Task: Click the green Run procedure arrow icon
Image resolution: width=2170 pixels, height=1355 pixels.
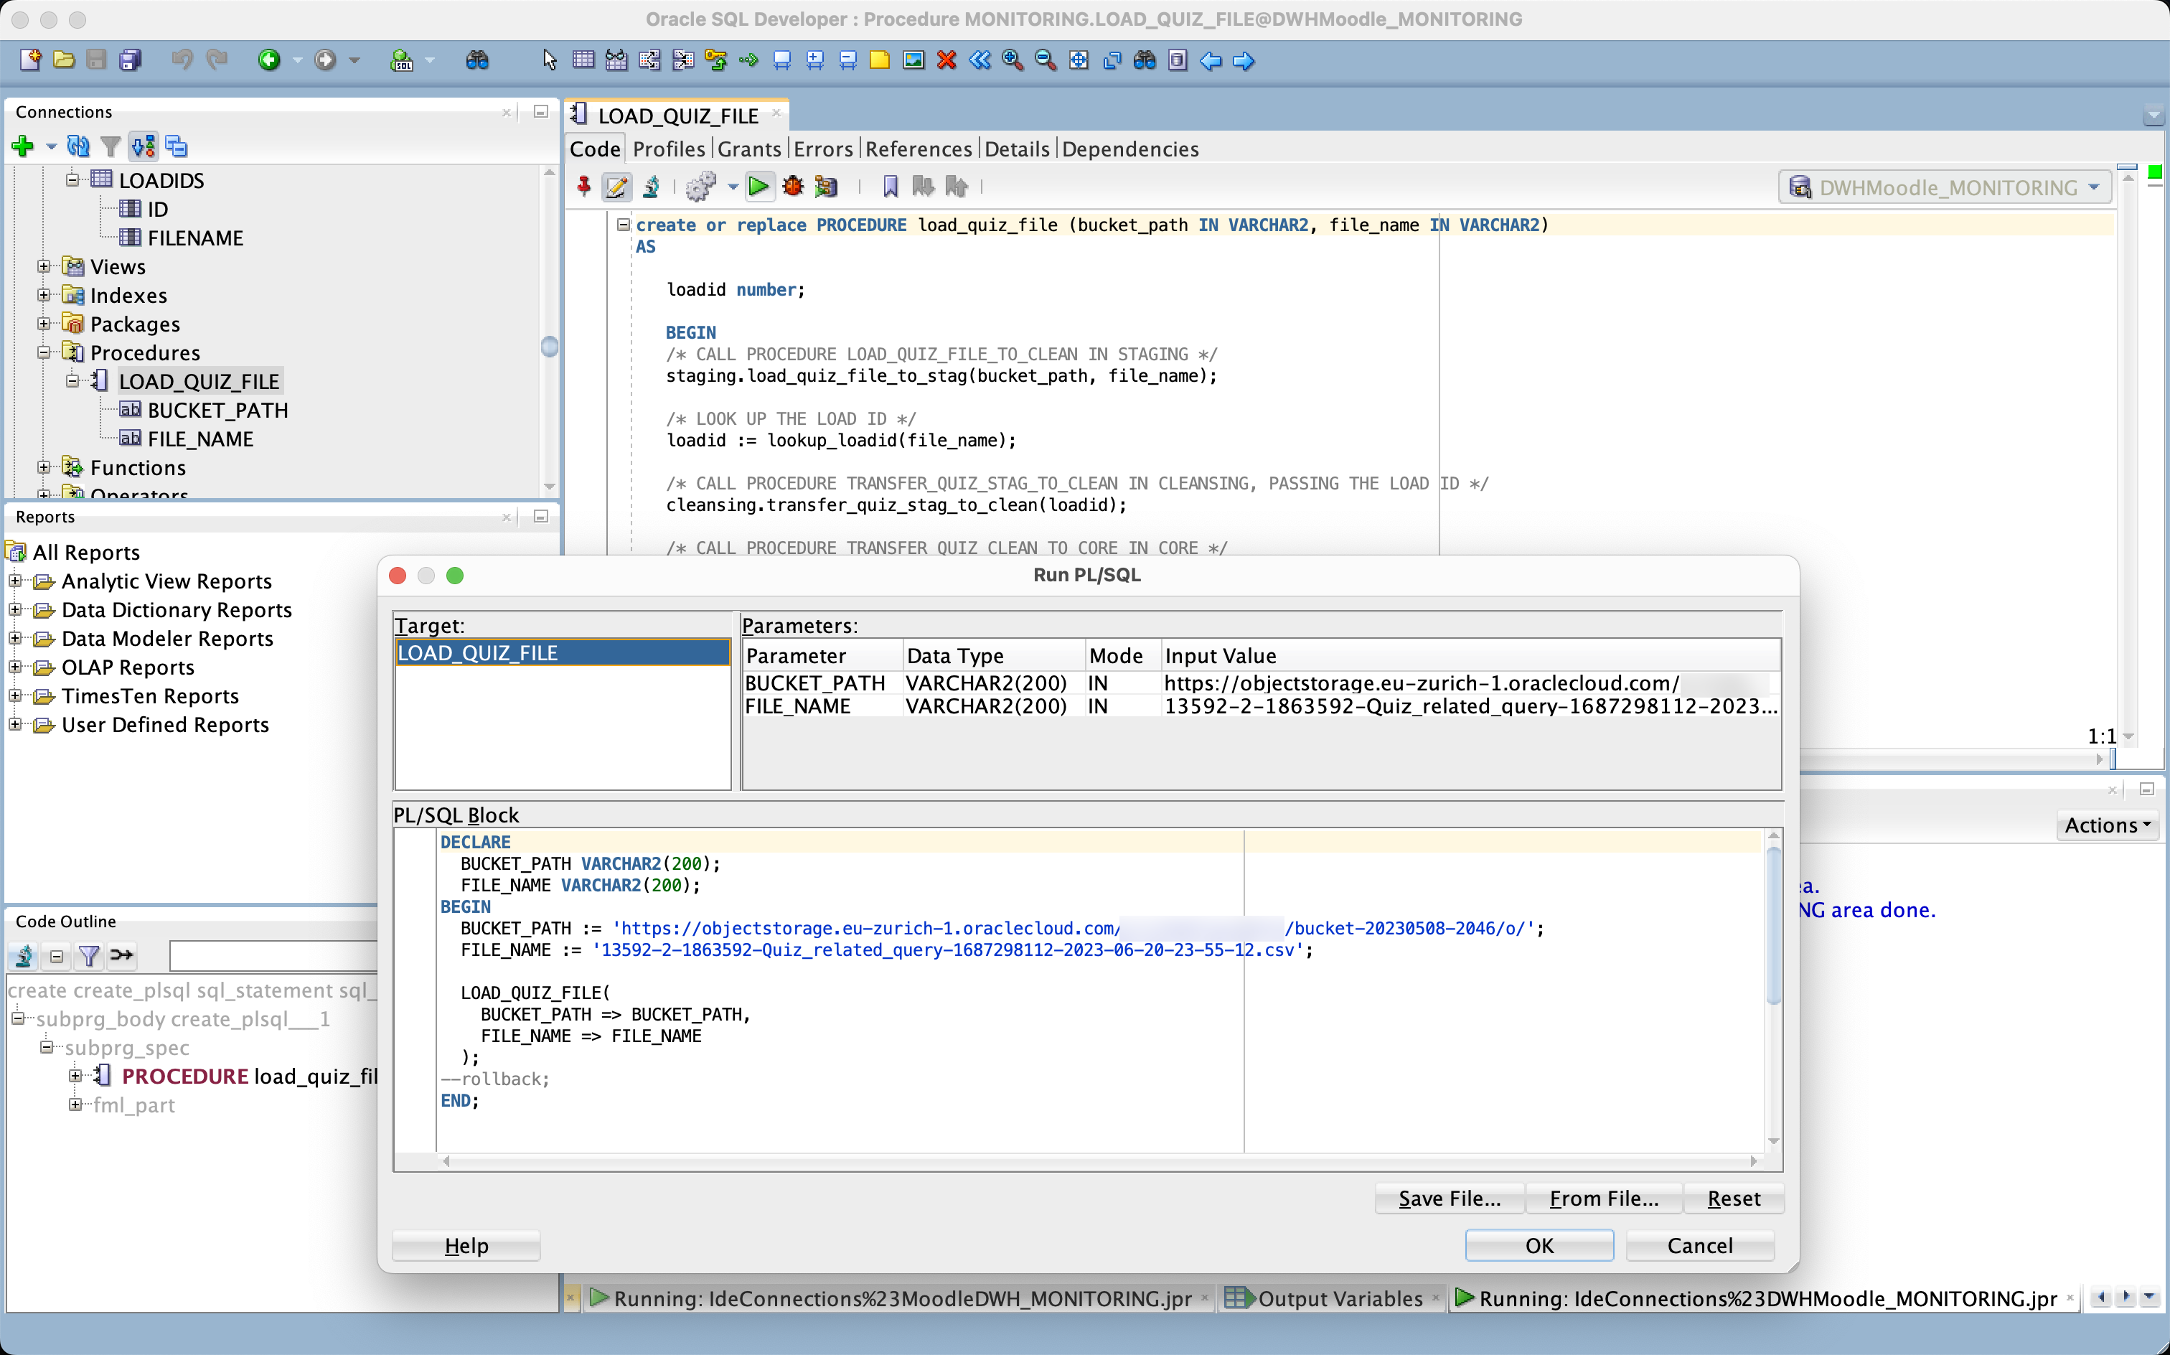Action: 758,187
